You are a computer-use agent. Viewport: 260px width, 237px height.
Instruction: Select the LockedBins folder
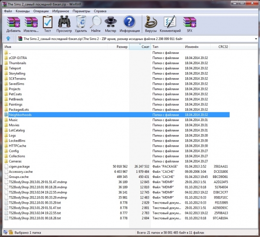pyautogui.click(x=17, y=141)
